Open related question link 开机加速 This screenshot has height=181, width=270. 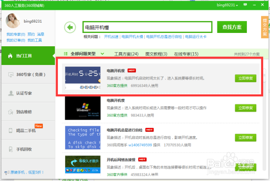coord(111,37)
